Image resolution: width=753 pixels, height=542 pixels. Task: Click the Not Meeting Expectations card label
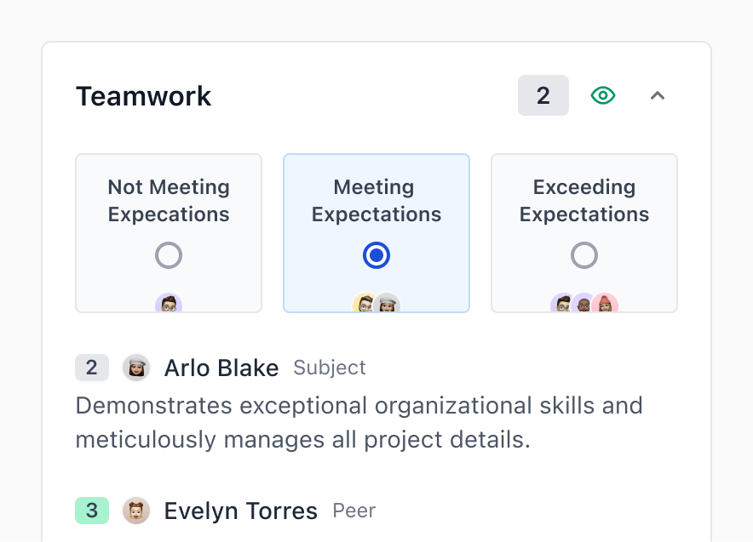point(169,201)
